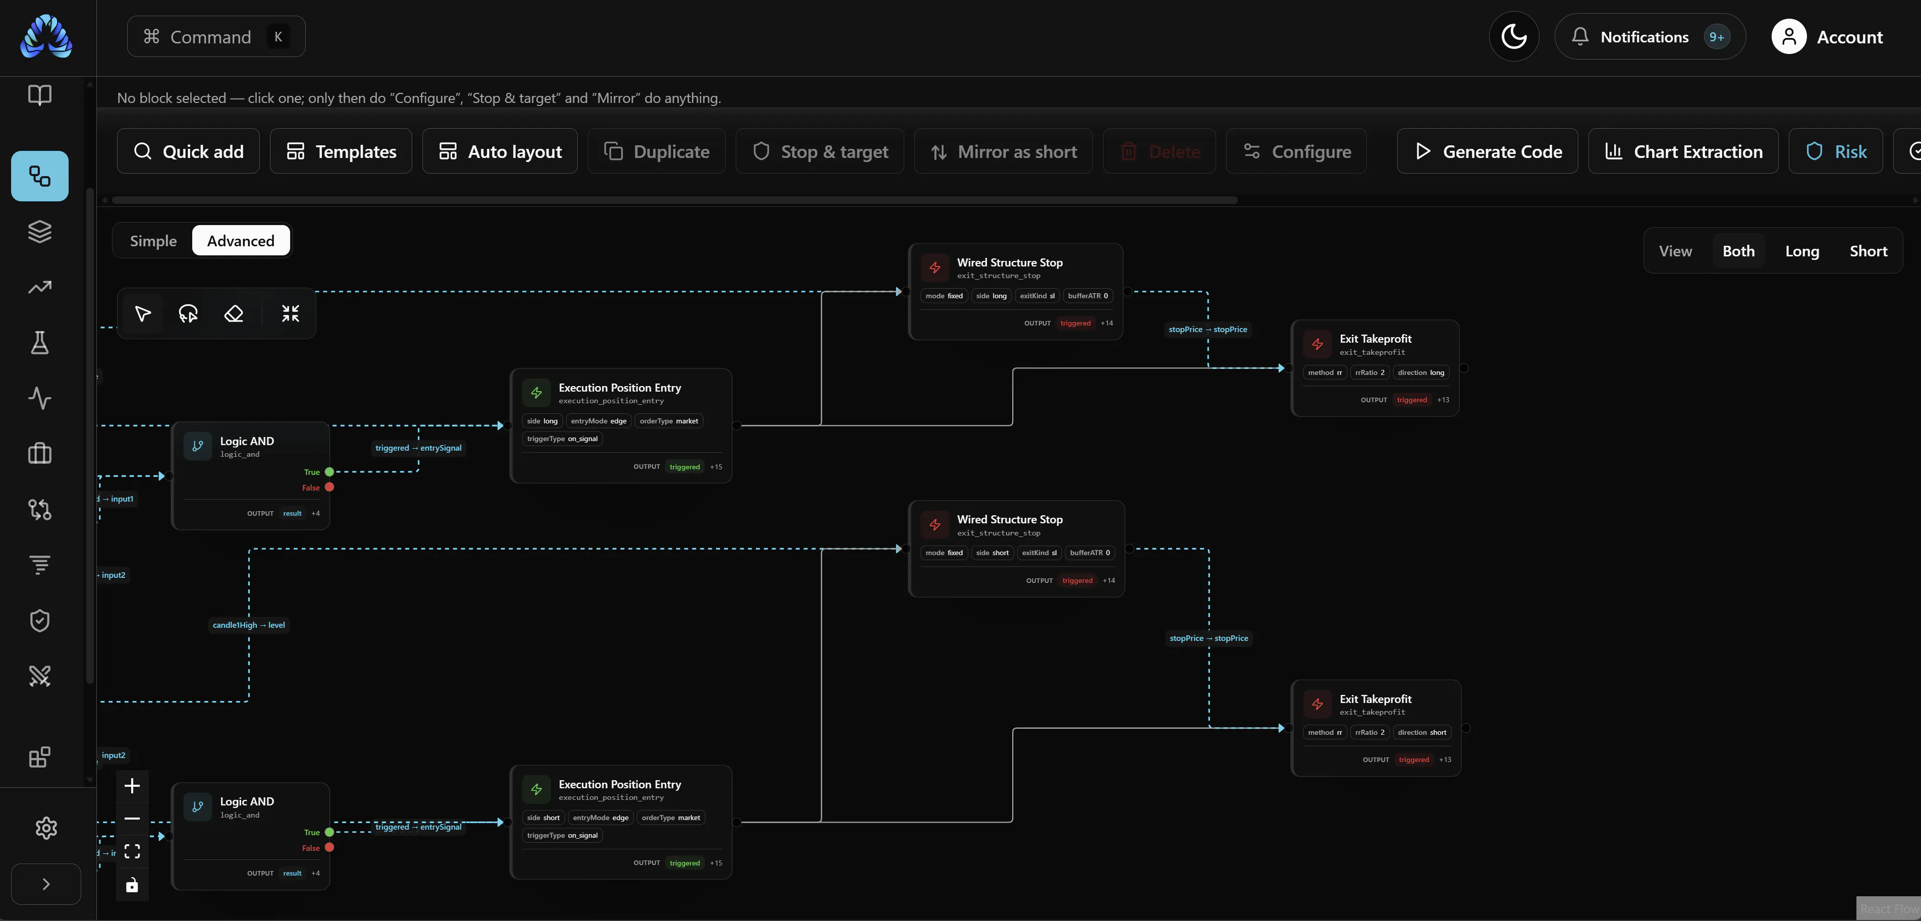This screenshot has height=921, width=1921.
Task: Select the pointer tool on canvas
Action: [142, 314]
